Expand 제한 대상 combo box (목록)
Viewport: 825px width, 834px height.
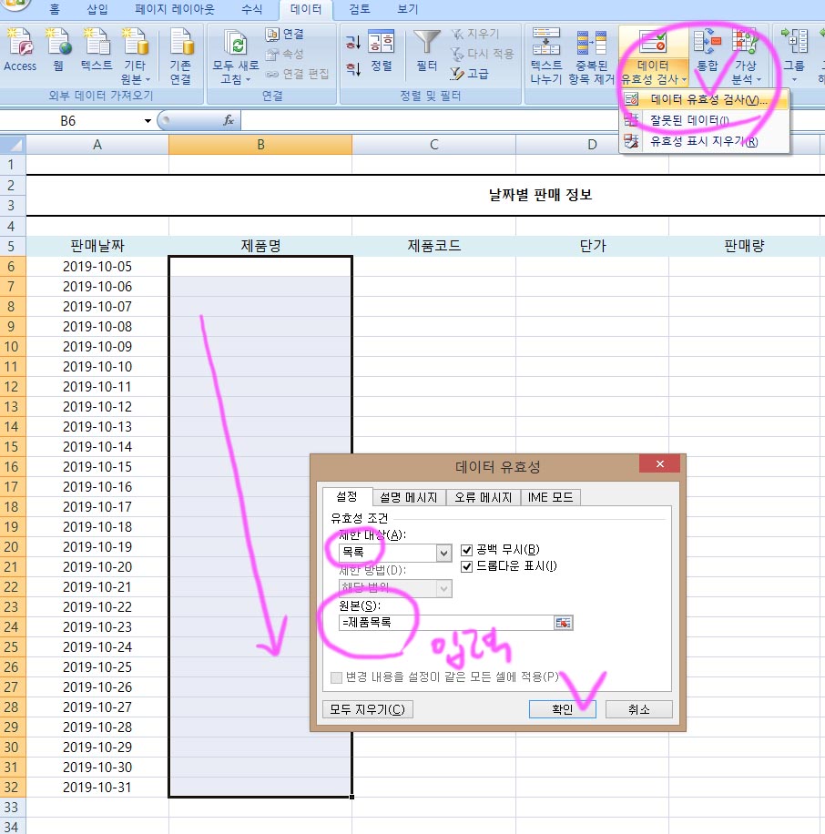(443, 554)
